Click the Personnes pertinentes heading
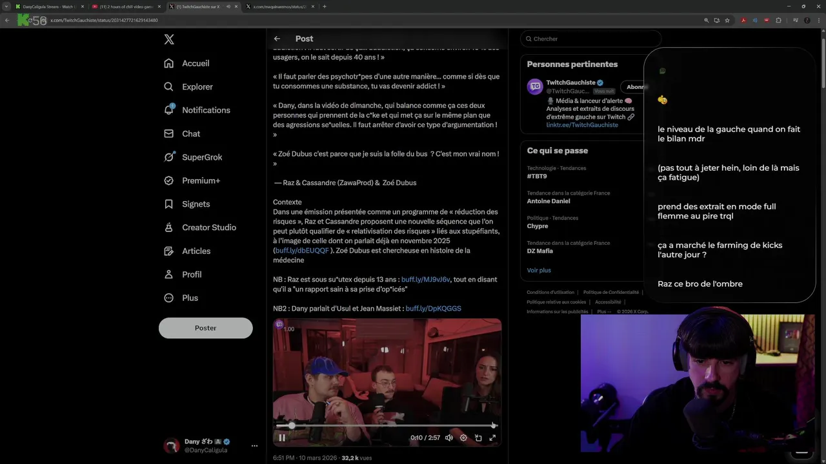Viewport: 826px width, 464px height. (x=572, y=64)
